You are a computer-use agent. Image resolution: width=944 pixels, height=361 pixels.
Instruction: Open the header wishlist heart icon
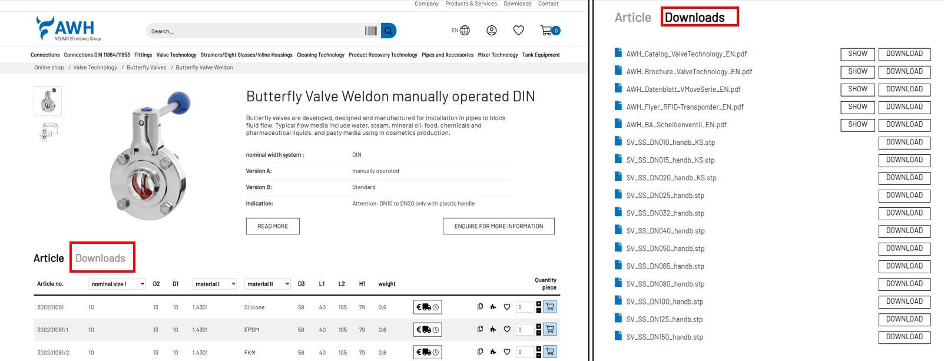pyautogui.click(x=518, y=31)
